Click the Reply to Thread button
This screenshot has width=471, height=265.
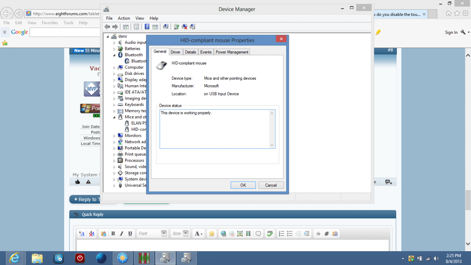[85, 199]
